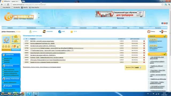Delete letter dated 05.09.2012 in first row
Image resolution: width=171 pixels, height=96 pixels.
click(x=144, y=41)
